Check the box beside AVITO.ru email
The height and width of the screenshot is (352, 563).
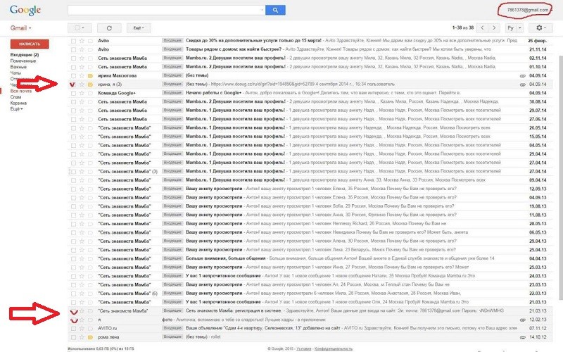73,329
